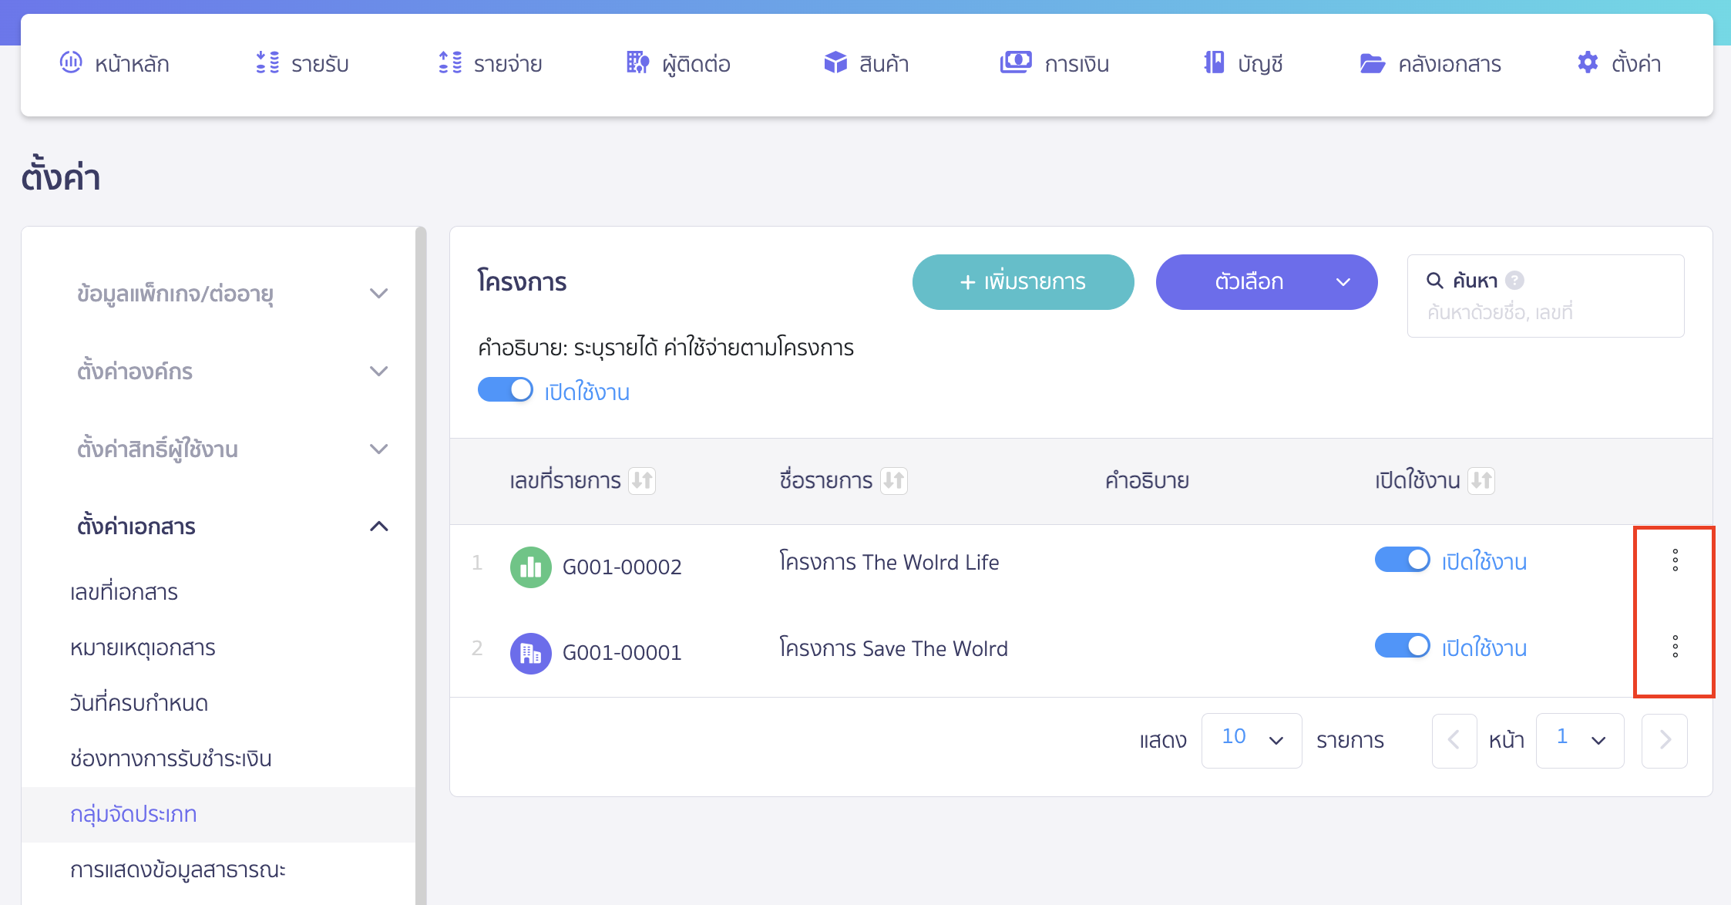Sort by เปิดใช้งาน column sort icon

[x=1481, y=481]
